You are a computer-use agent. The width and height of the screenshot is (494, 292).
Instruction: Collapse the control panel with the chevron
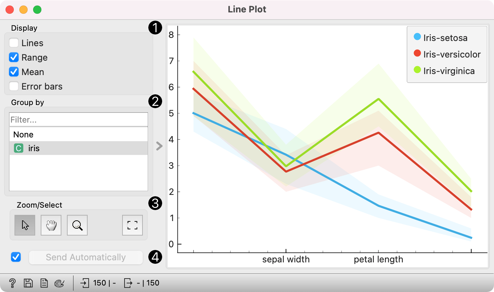tap(159, 146)
